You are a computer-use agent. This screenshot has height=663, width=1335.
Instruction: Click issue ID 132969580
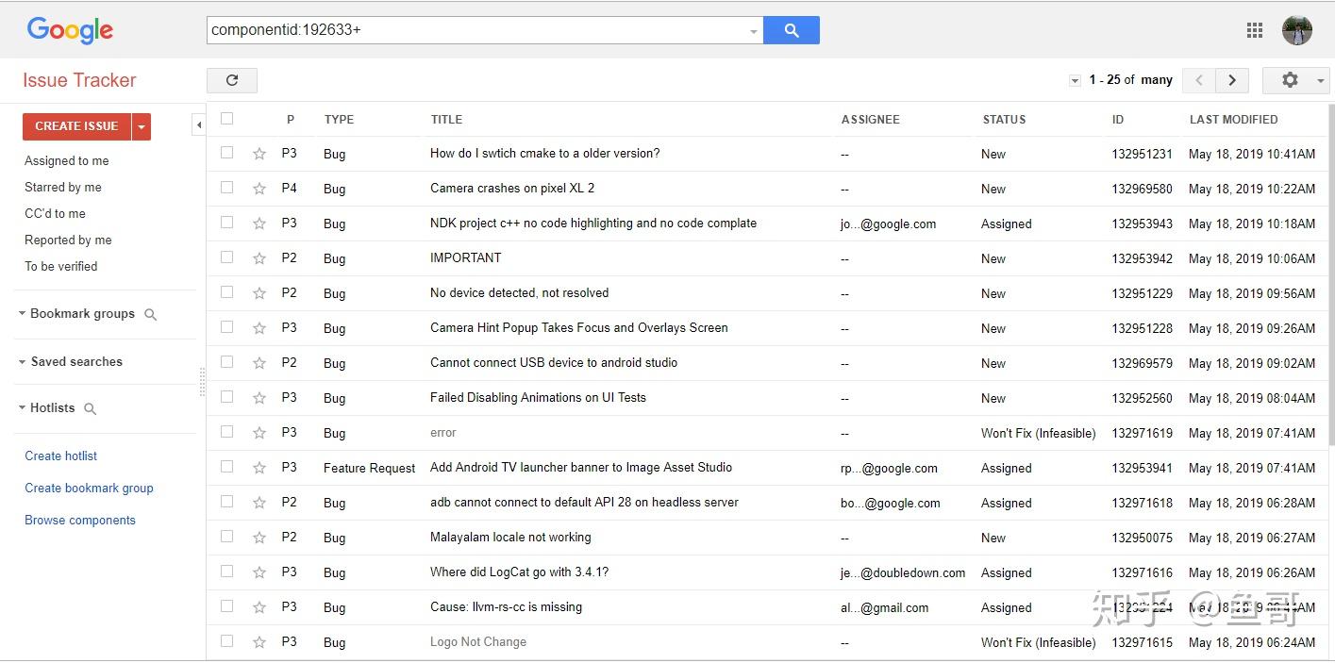(x=1142, y=189)
